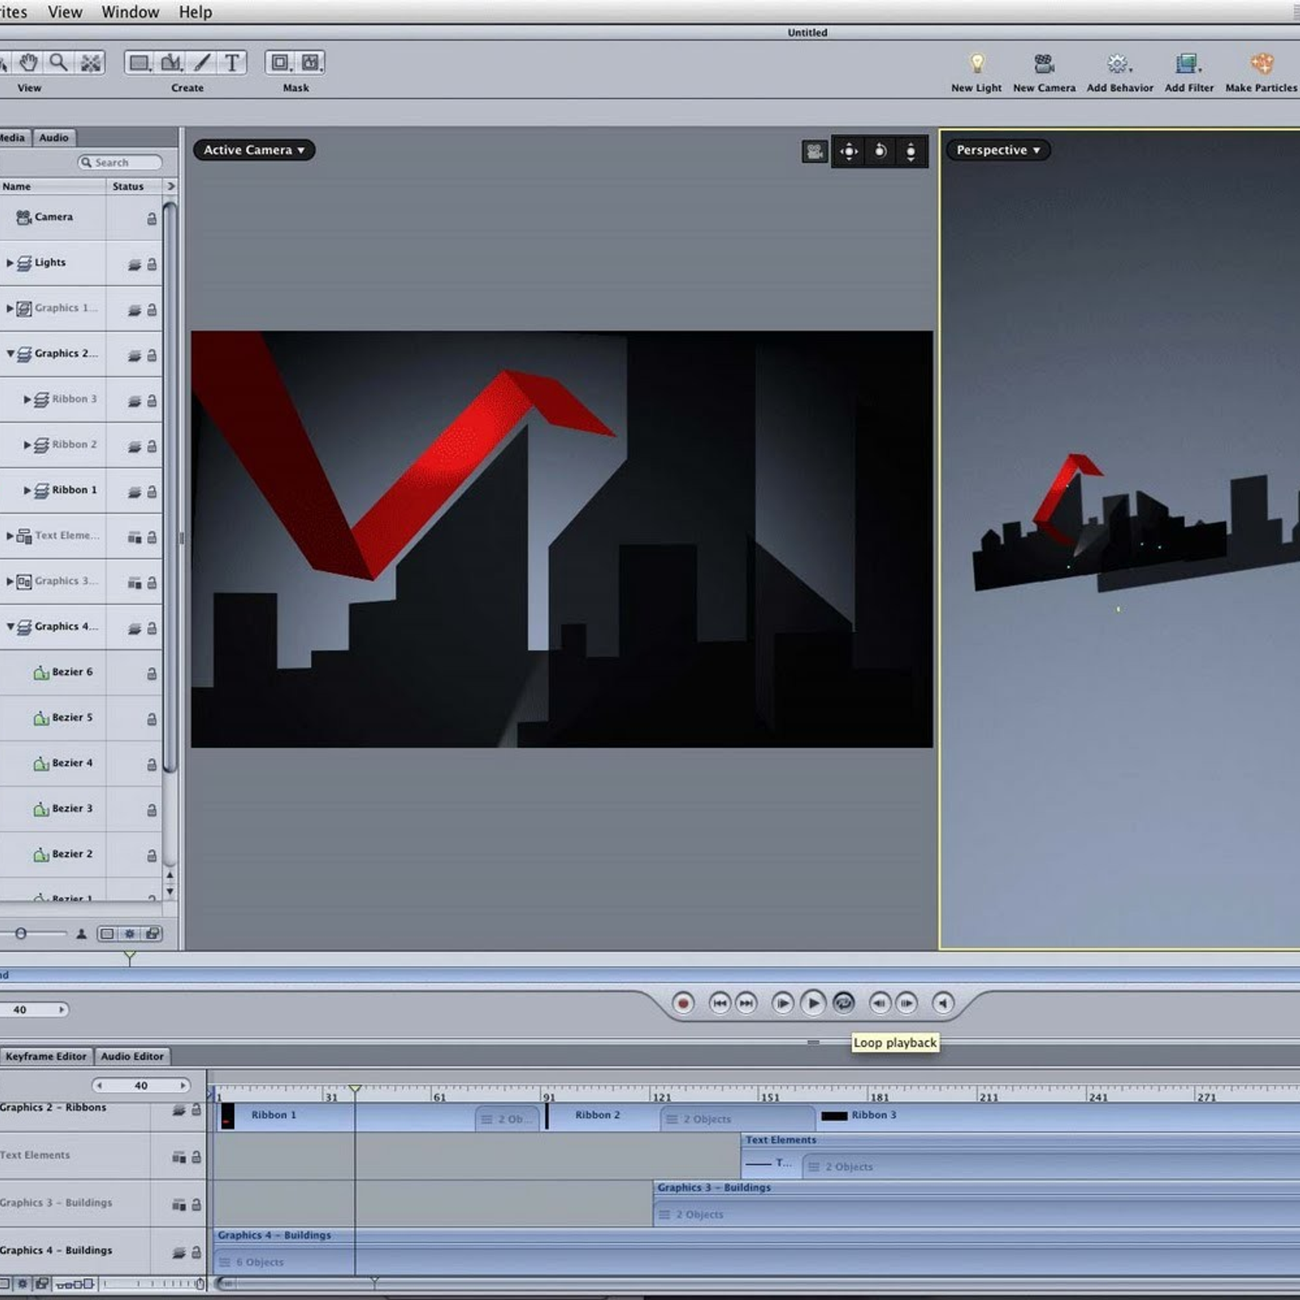Show filters button in layers footer
The height and width of the screenshot is (1300, 1300).
[x=152, y=934]
